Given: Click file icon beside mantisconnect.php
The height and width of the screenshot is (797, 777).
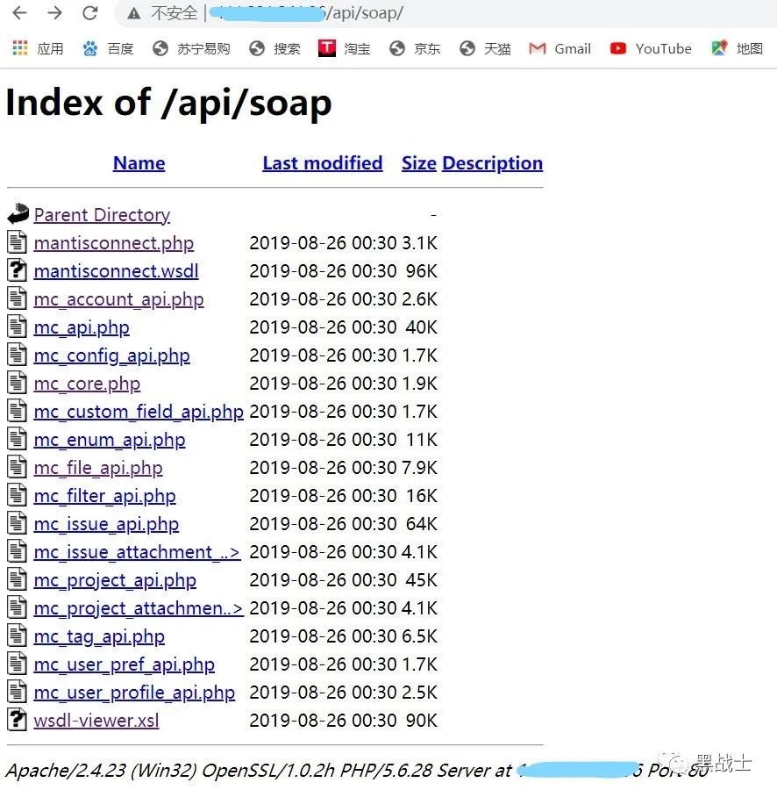Looking at the screenshot, I should [x=17, y=242].
